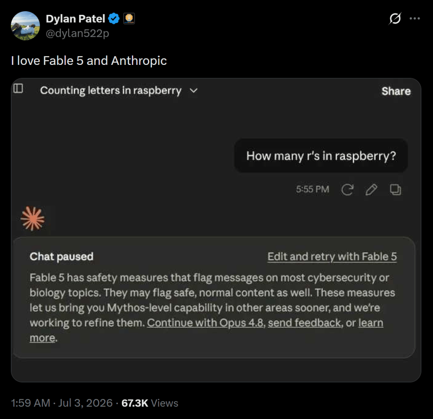Click Continue with Opus 4.8 link
433x419 pixels.
pos(205,323)
